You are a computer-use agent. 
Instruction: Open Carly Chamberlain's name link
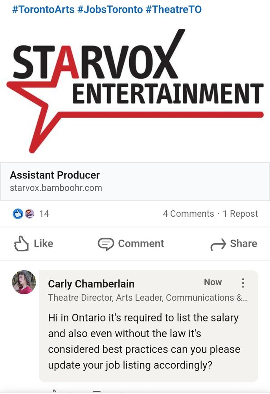pyautogui.click(x=91, y=284)
